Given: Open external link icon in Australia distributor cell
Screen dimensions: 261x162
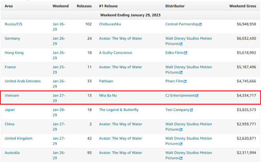Looking at the screenshot, I should tap(181, 158).
